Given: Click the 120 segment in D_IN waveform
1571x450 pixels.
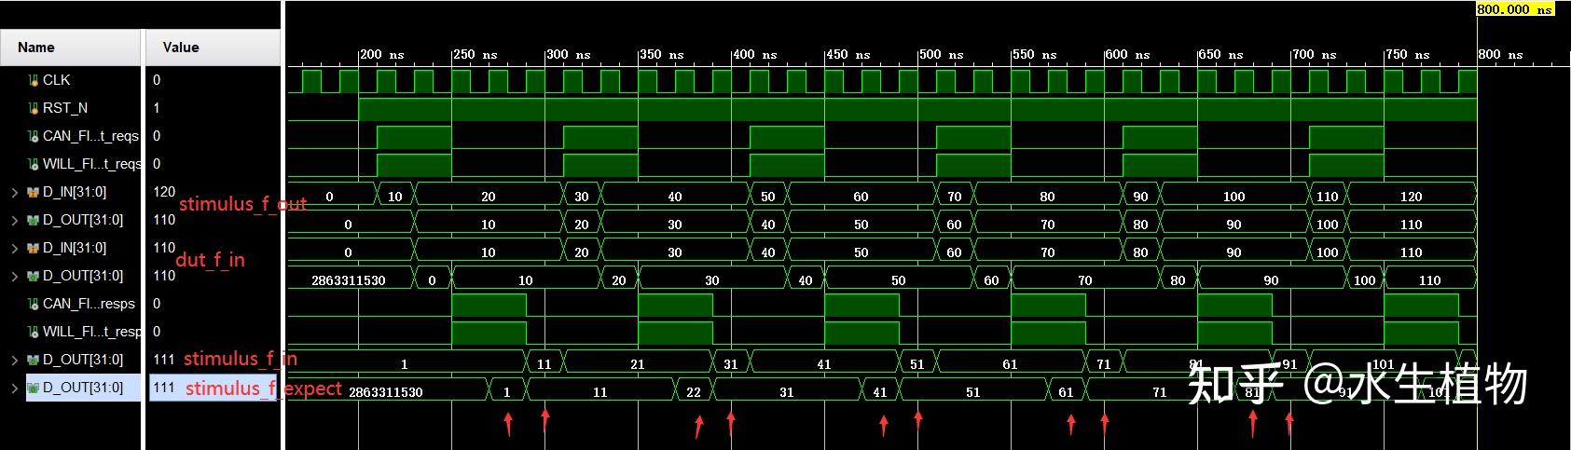Looking at the screenshot, I should (x=1412, y=196).
